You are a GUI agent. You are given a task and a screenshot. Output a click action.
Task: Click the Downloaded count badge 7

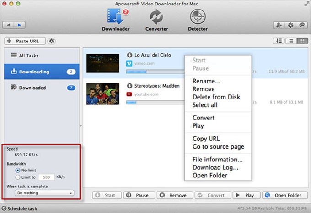[71, 88]
